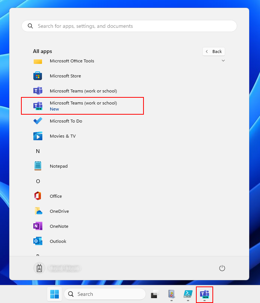This screenshot has height=303, width=260.
Task: Click the Back button in All apps
Action: 214,52
